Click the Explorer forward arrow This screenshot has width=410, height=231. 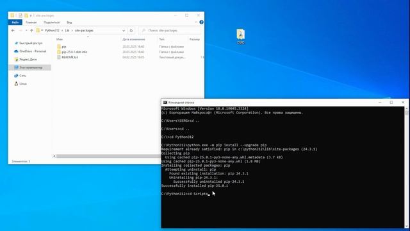(x=20, y=31)
